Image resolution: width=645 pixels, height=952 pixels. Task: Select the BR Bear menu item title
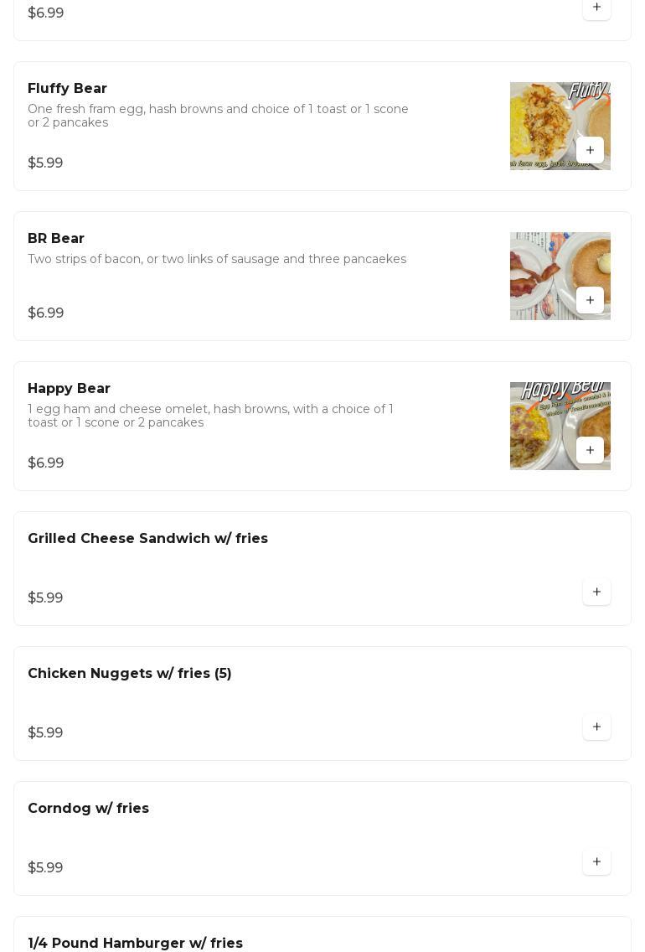[56, 239]
